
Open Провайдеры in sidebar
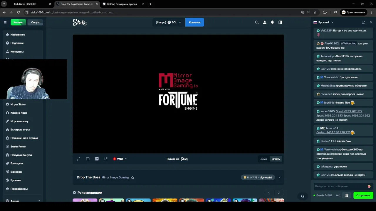coord(23,189)
